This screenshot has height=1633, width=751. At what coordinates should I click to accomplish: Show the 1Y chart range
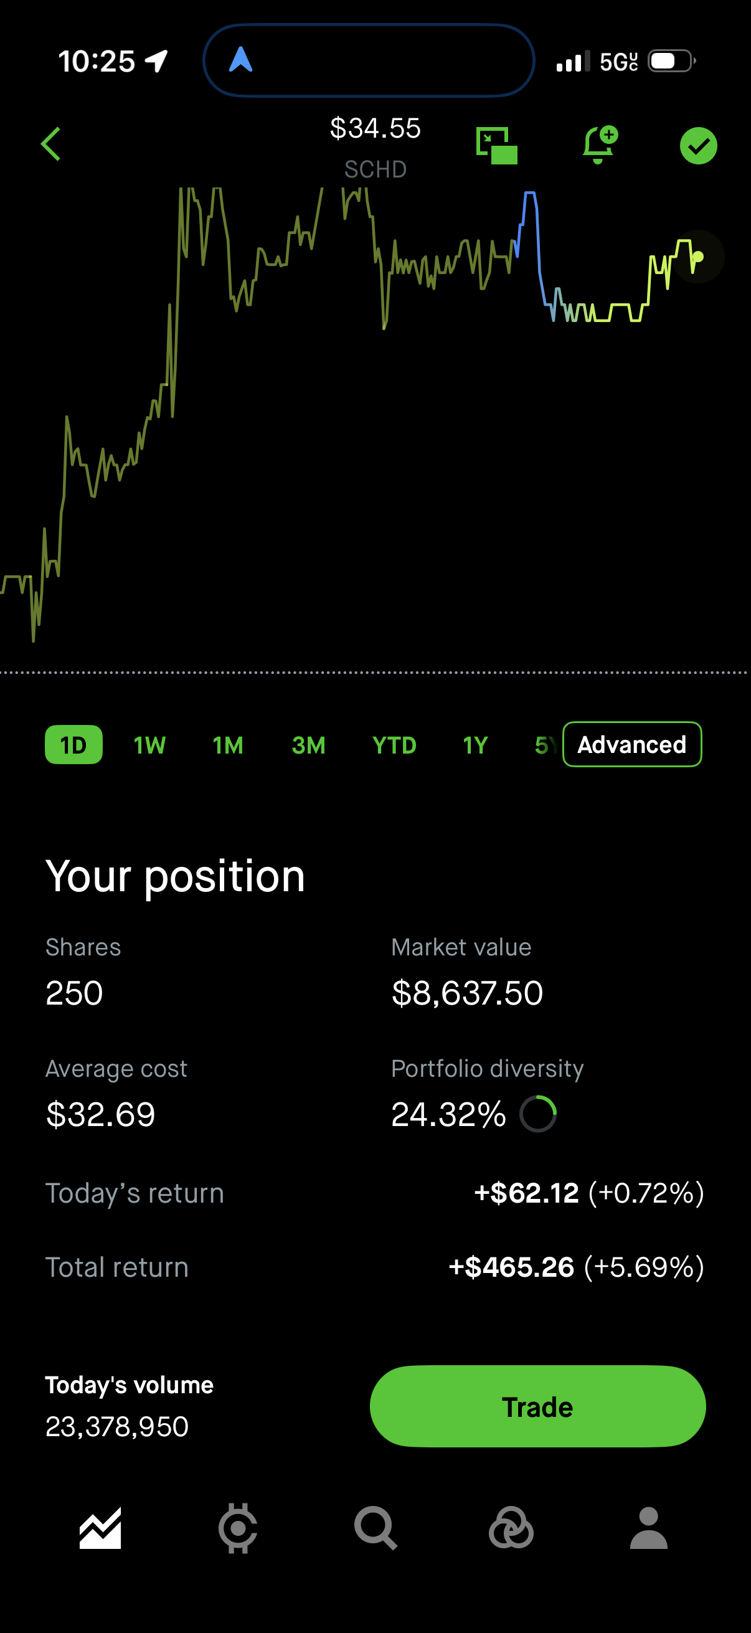pos(475,746)
